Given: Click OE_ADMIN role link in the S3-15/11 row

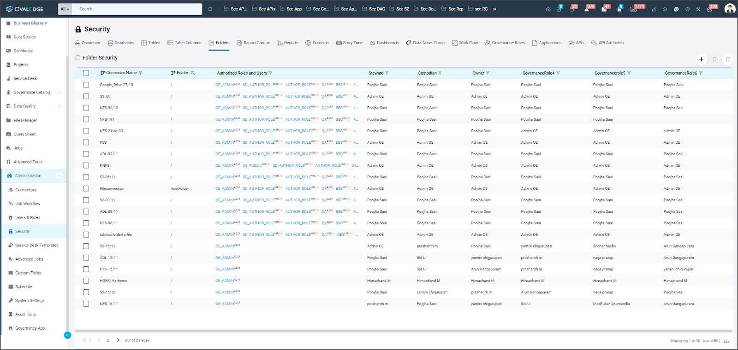Looking at the screenshot, I should click(227, 246).
